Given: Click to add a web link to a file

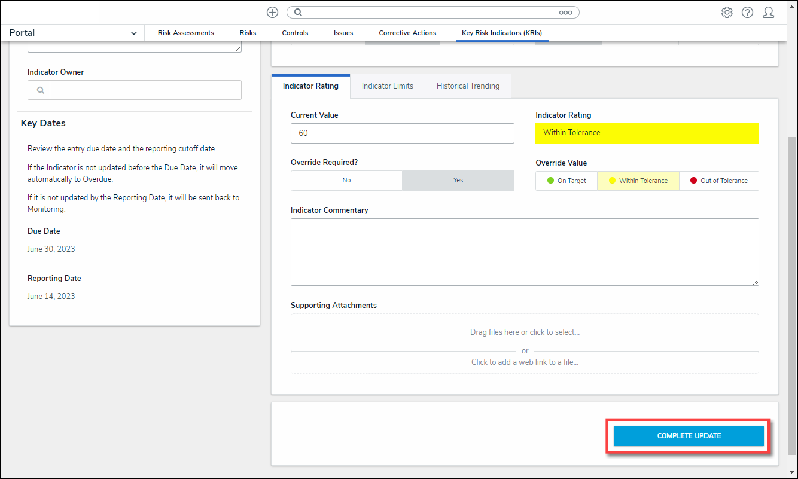Looking at the screenshot, I should tap(525, 362).
